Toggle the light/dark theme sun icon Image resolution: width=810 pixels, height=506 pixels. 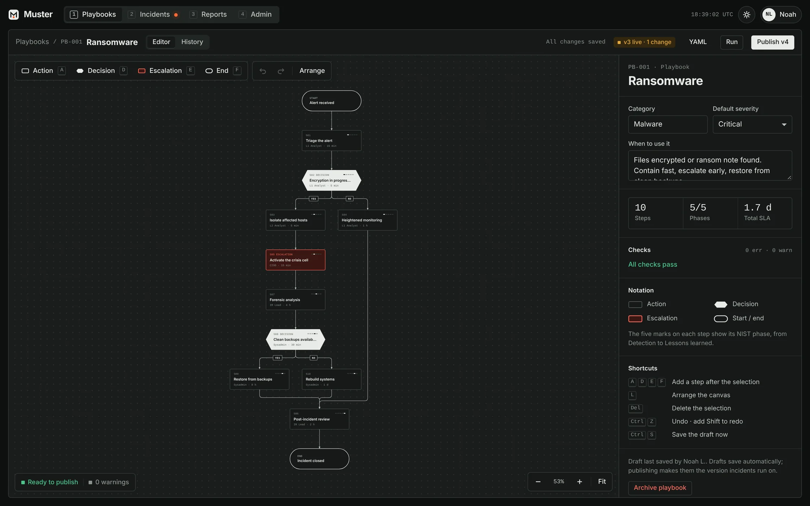(746, 14)
